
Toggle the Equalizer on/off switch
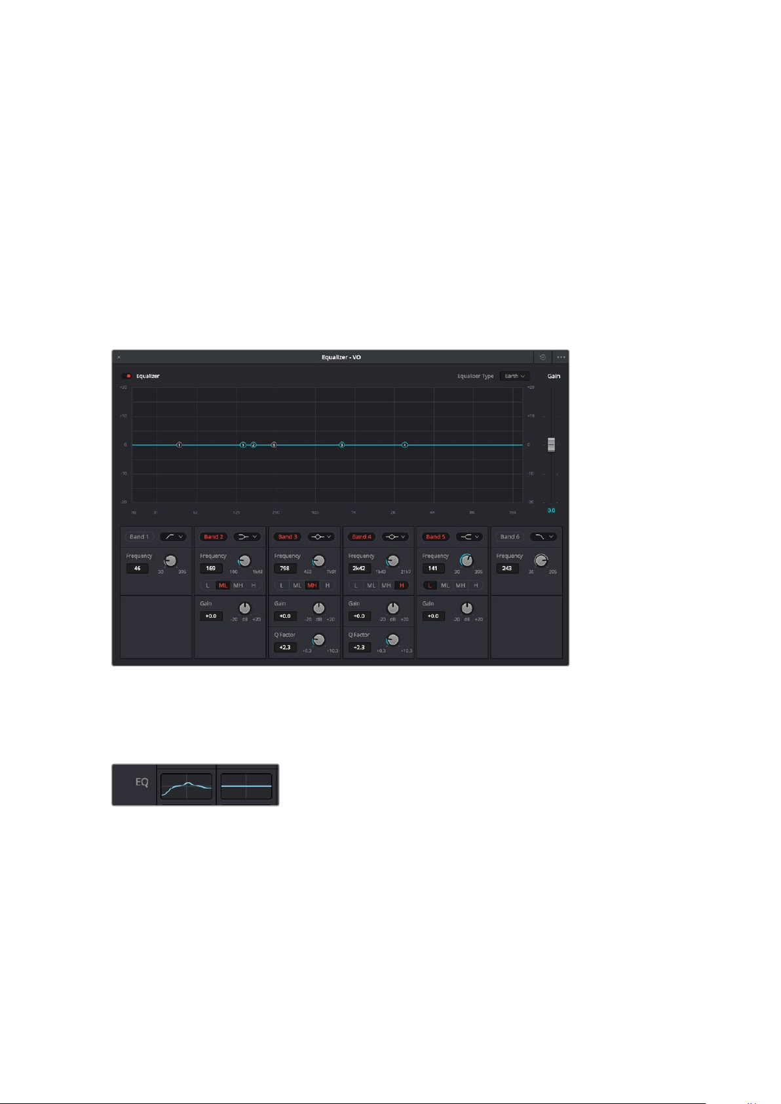pos(127,376)
